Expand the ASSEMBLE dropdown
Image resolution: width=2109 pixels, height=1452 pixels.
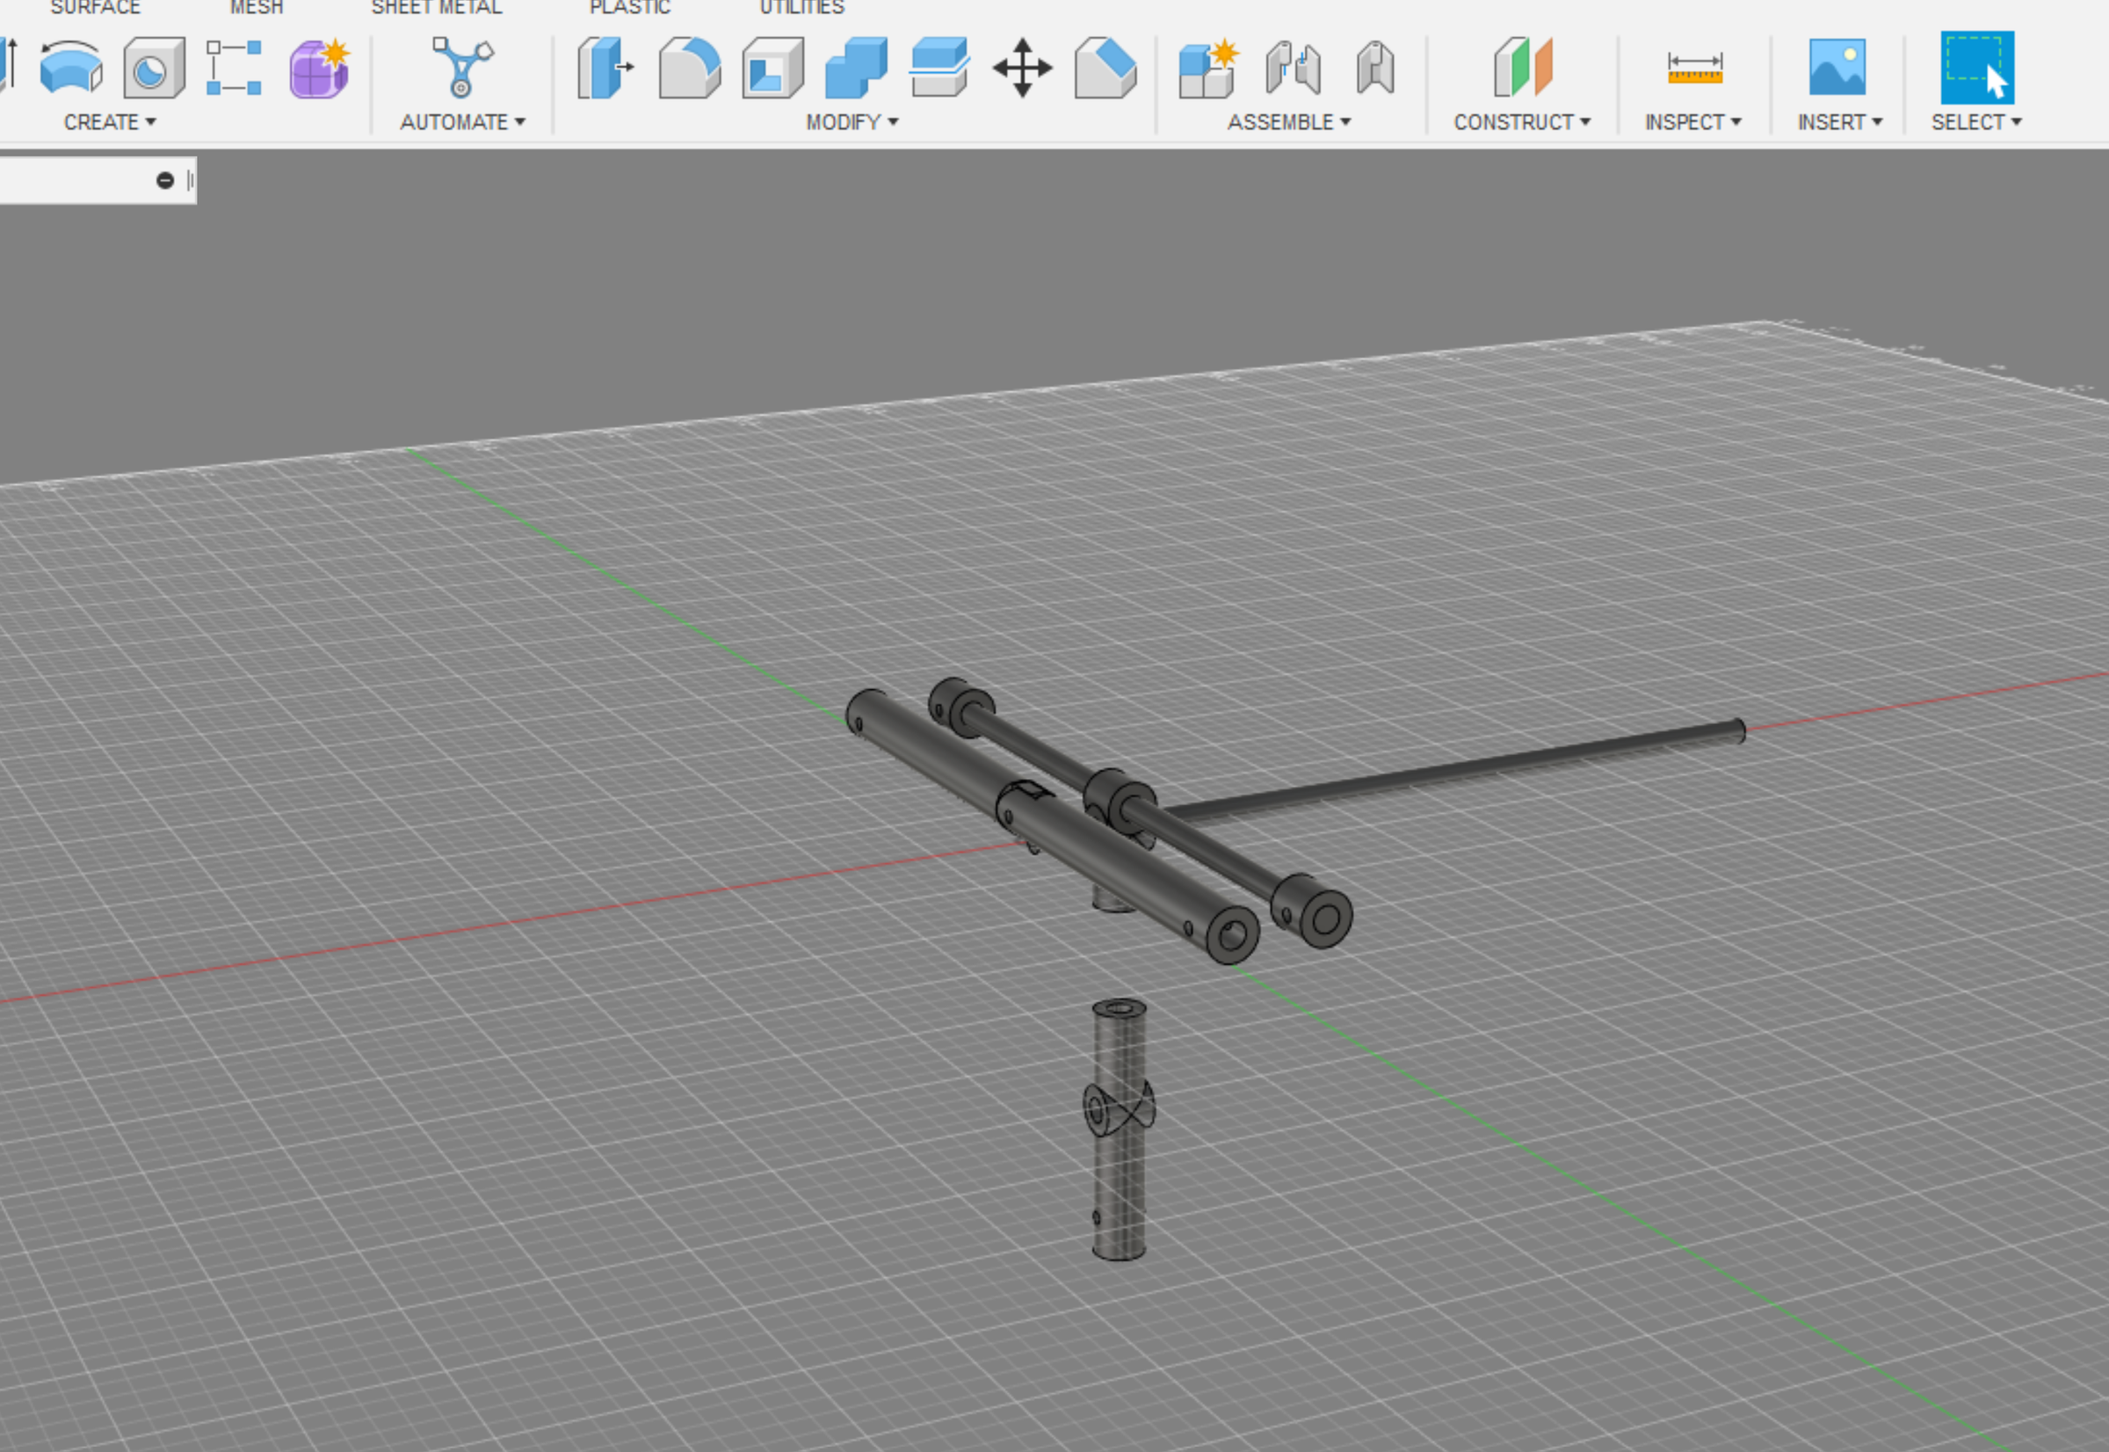pos(1286,121)
